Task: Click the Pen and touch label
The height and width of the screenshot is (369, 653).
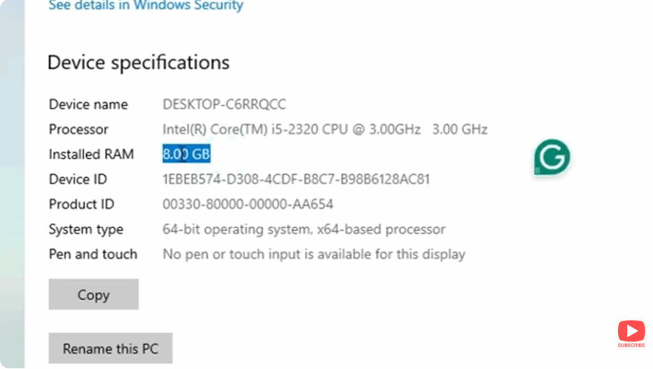Action: pyautogui.click(x=92, y=254)
